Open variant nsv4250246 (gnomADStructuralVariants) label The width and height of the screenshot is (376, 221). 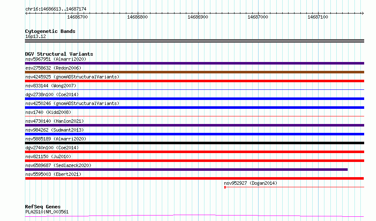(x=72, y=103)
